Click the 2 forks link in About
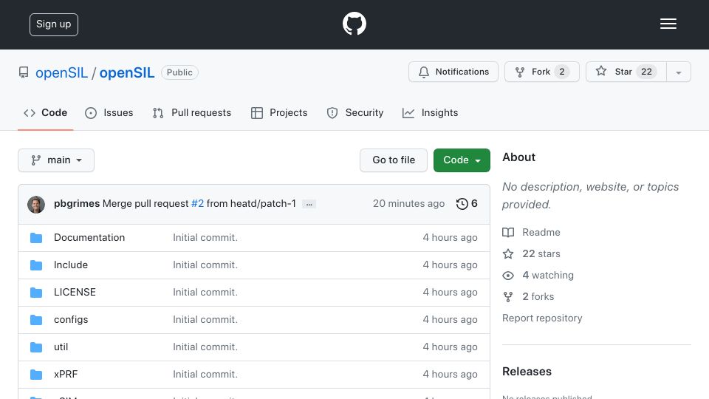709x399 pixels. click(x=528, y=297)
